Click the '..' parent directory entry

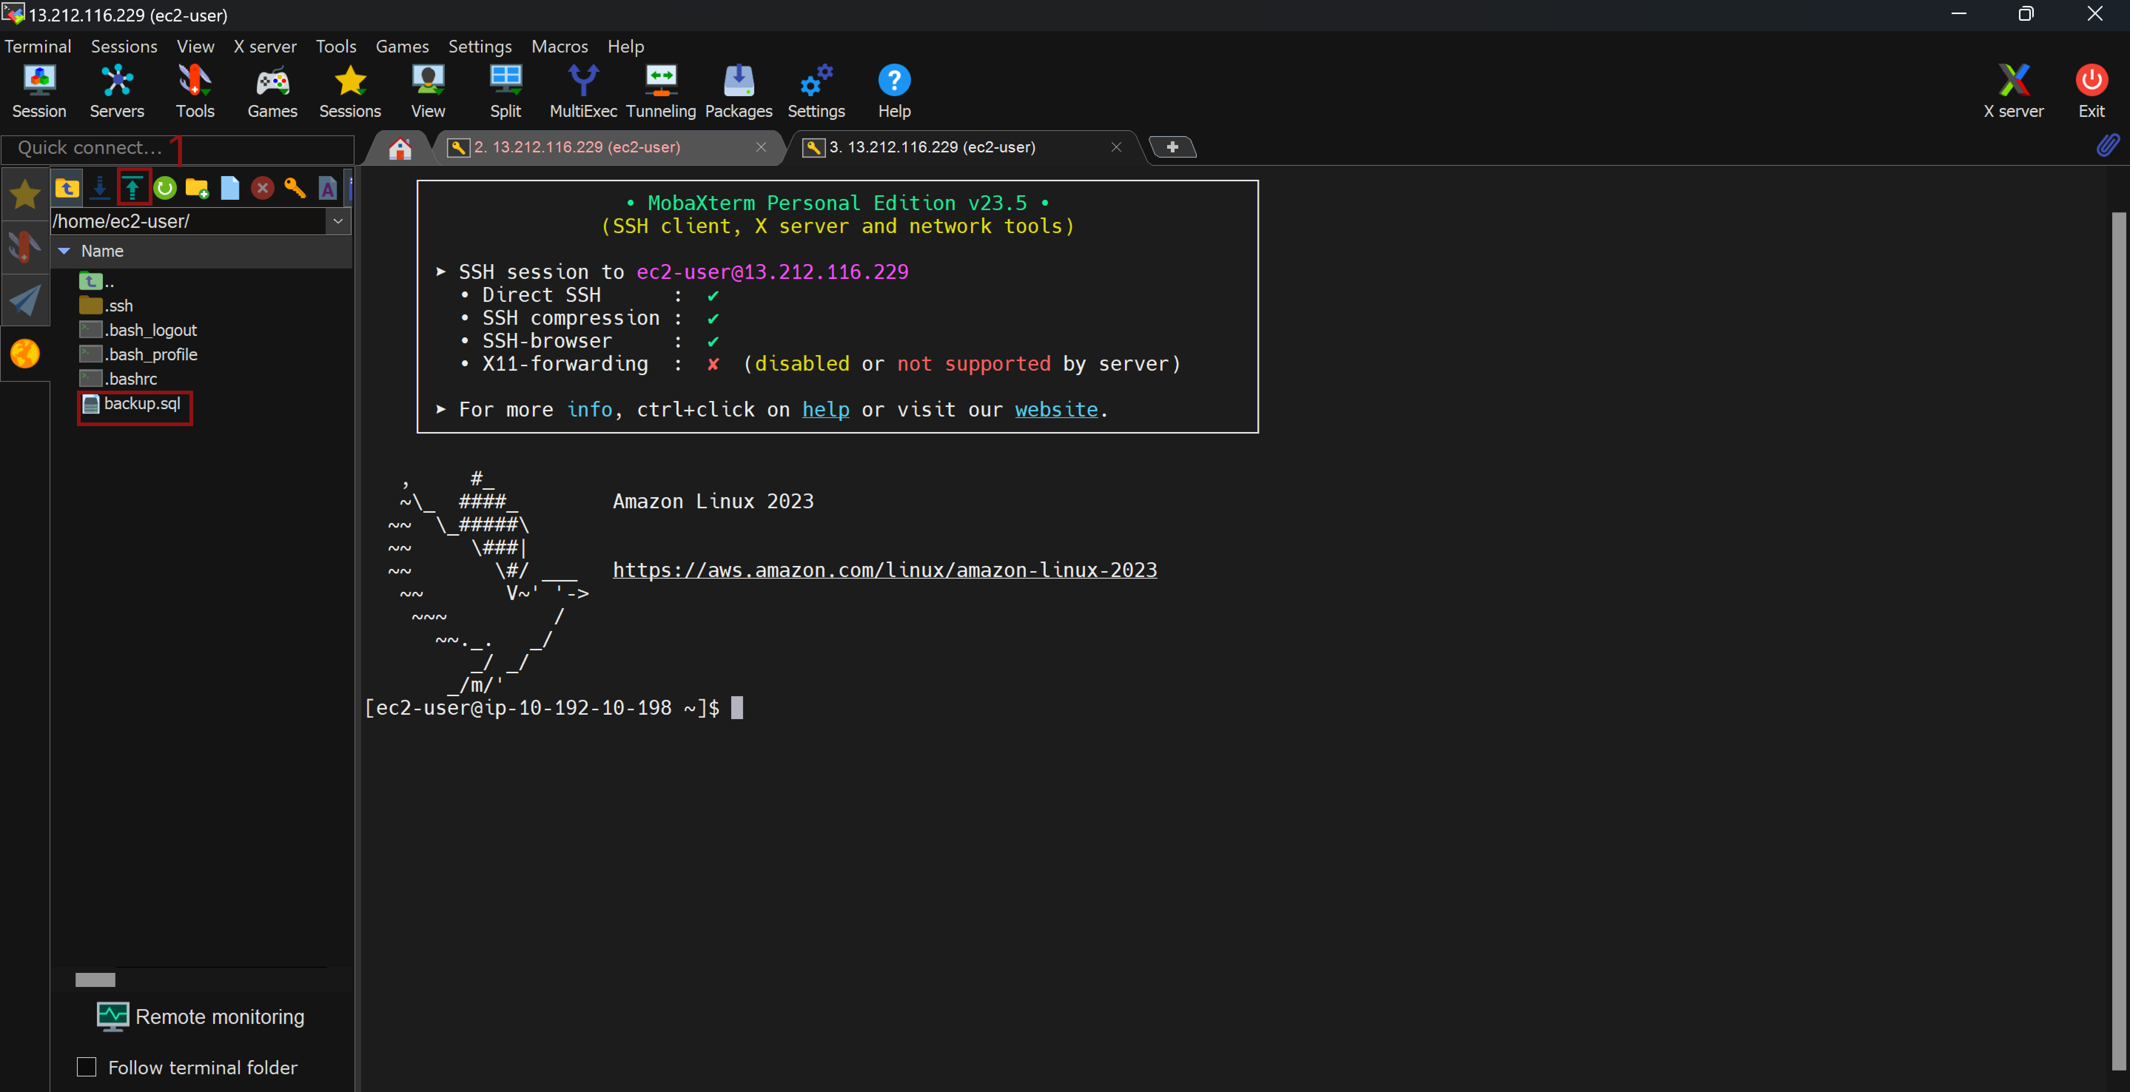(97, 281)
